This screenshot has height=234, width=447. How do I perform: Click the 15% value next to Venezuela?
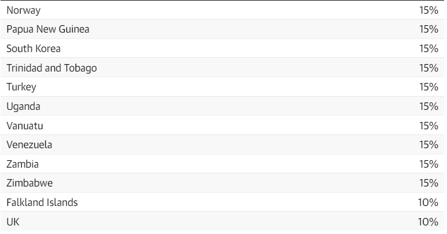pos(429,145)
